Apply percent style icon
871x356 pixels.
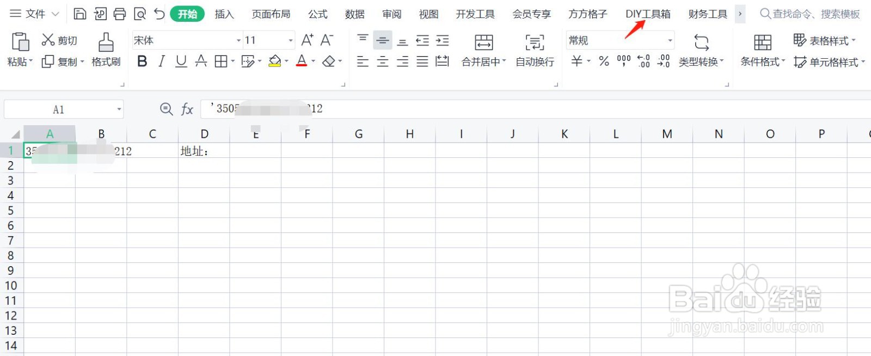click(604, 61)
